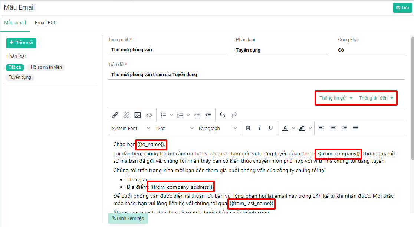Undo the last edit
Screen dimensions: 414x227
(222, 115)
